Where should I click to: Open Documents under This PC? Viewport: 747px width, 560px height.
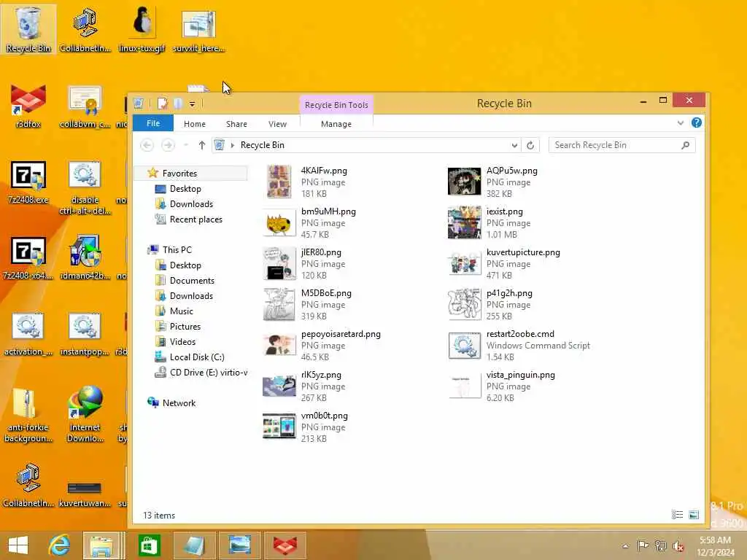[192, 281]
